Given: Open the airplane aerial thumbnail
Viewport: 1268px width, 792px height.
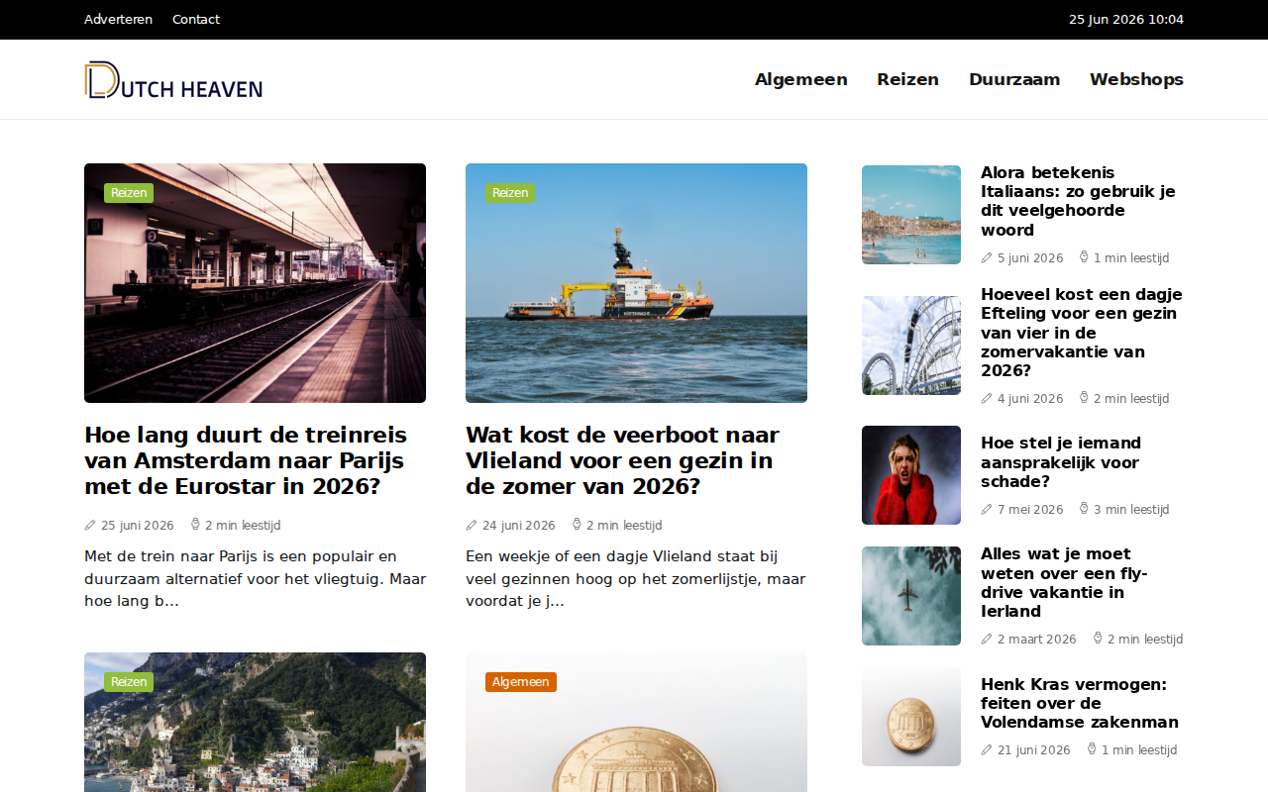Looking at the screenshot, I should 911,596.
